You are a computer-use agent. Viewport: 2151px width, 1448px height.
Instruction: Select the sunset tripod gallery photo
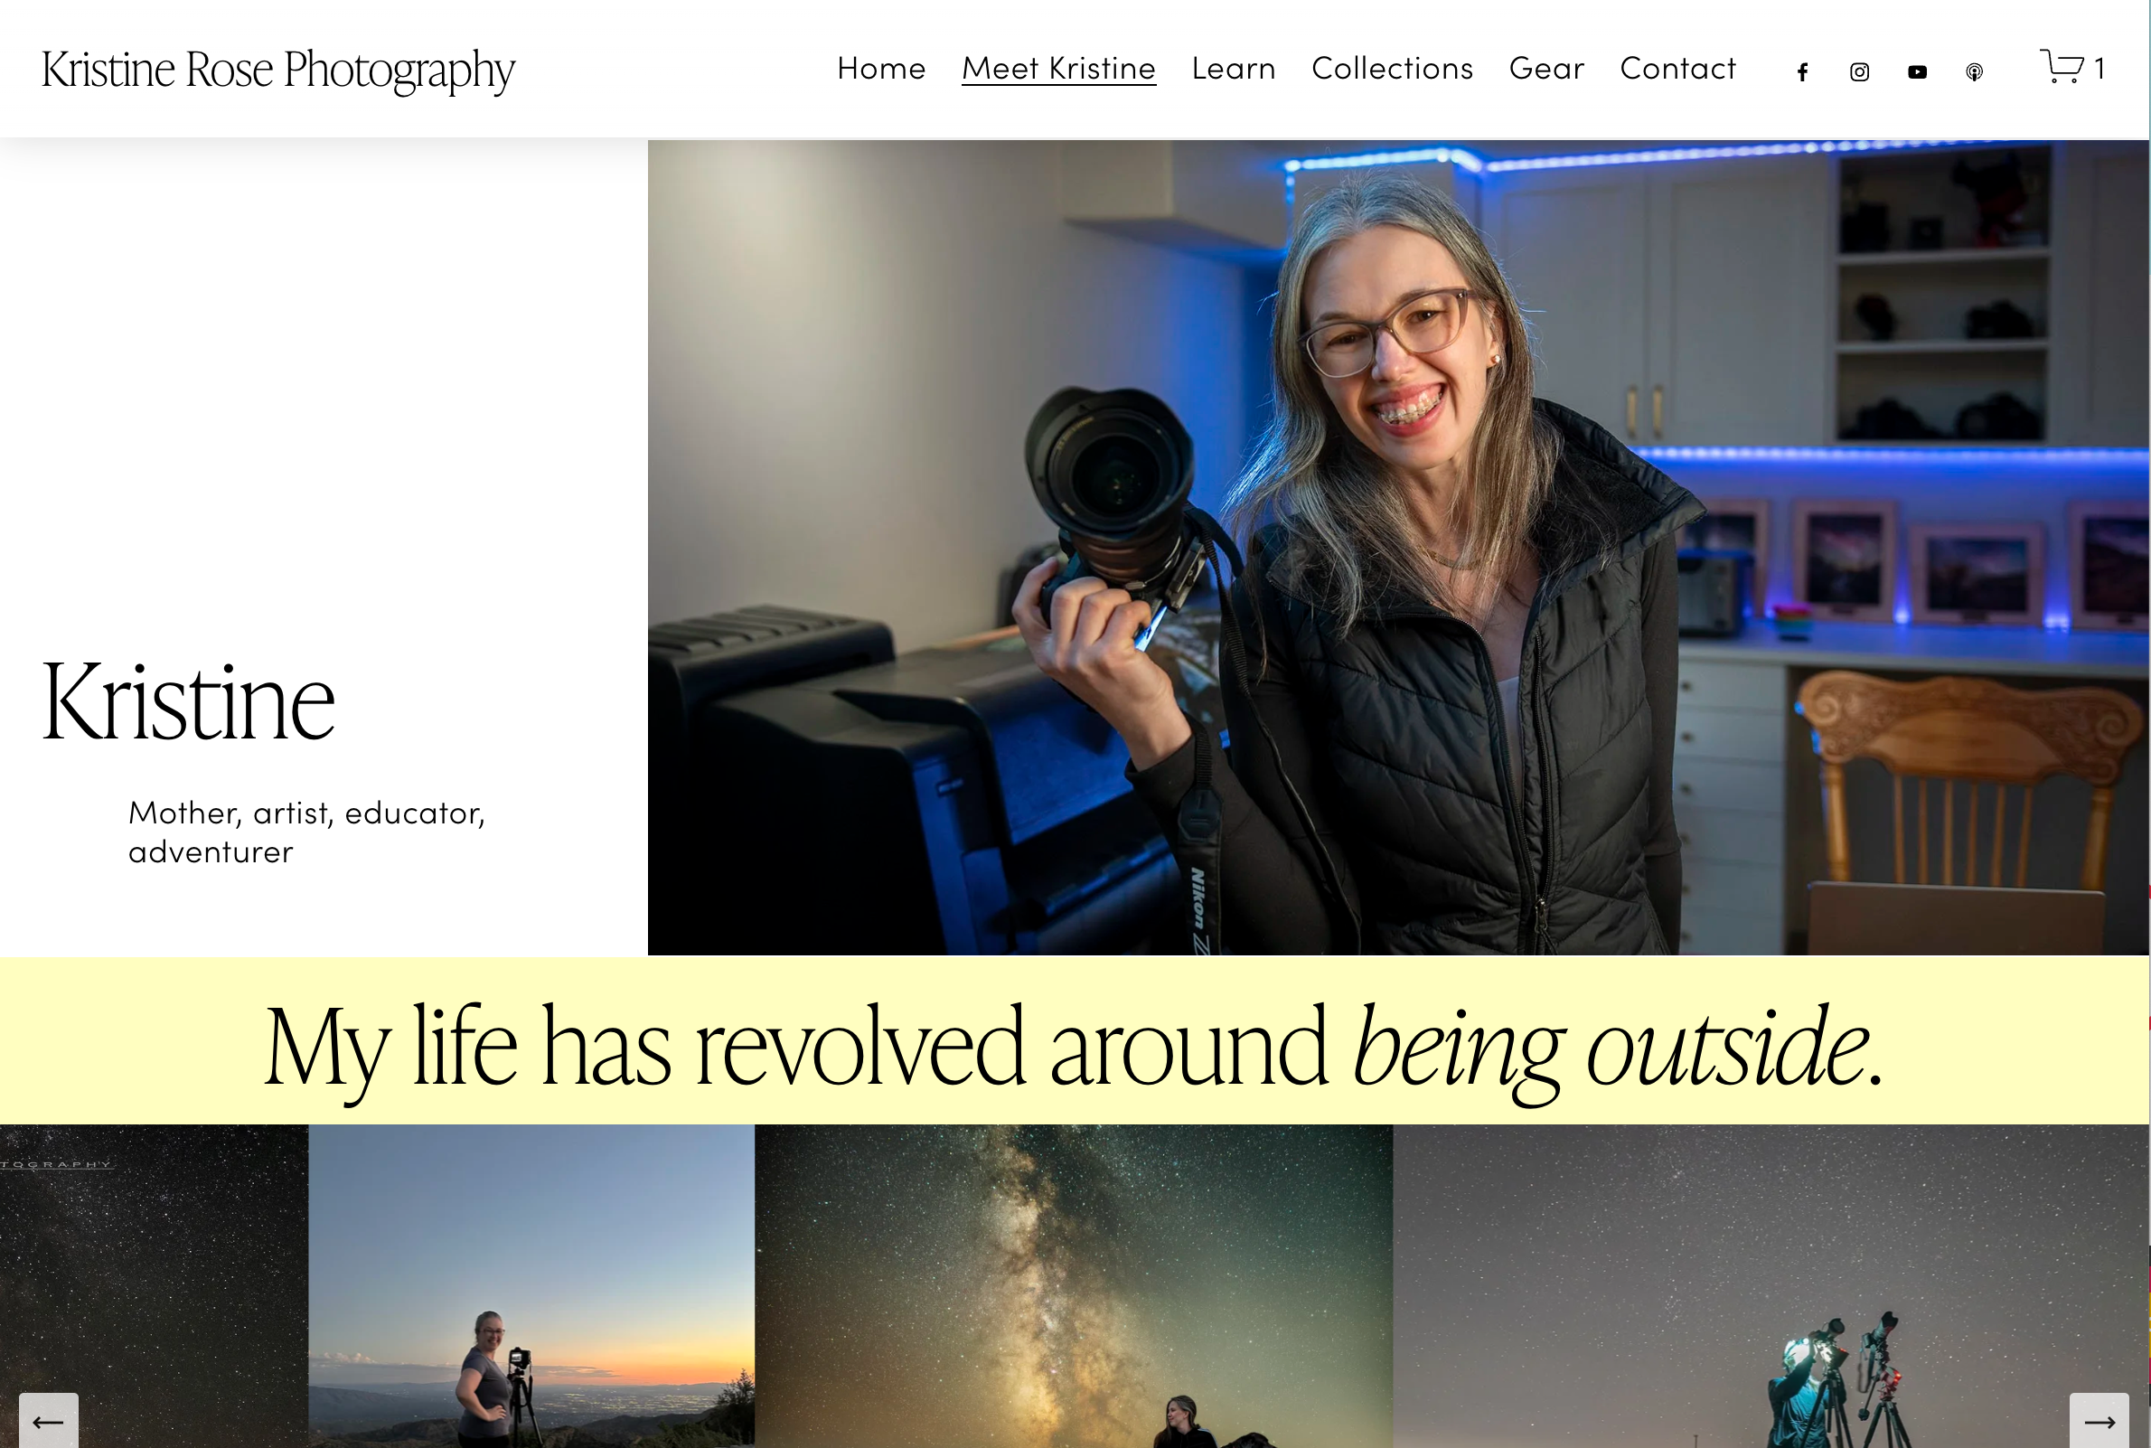(x=531, y=1285)
